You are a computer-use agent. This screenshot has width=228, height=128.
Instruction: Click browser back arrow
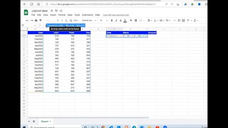point(25,4)
